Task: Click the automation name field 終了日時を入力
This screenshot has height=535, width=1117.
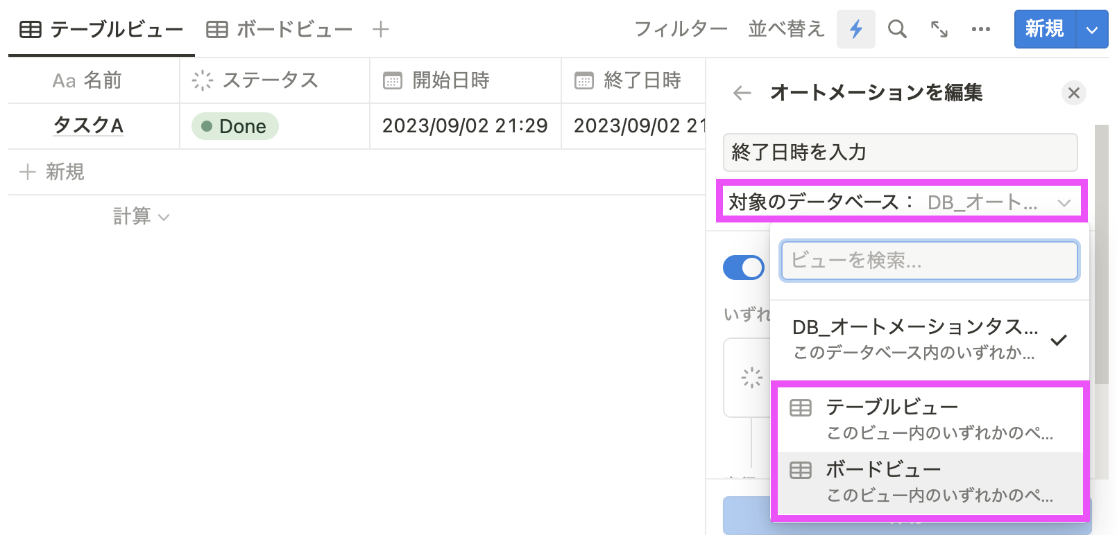Action: (x=900, y=152)
